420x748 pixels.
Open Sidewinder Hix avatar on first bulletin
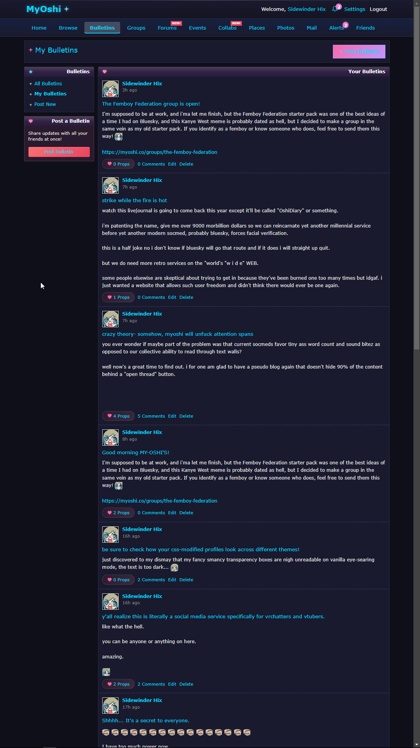pyautogui.click(x=110, y=89)
